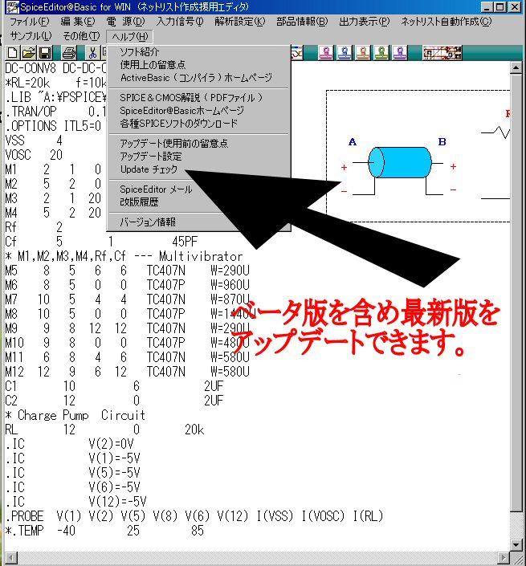Image resolution: width=526 pixels, height=566 pixels.
Task: Maximize the SpiceEditor window
Action: (x=500, y=7)
